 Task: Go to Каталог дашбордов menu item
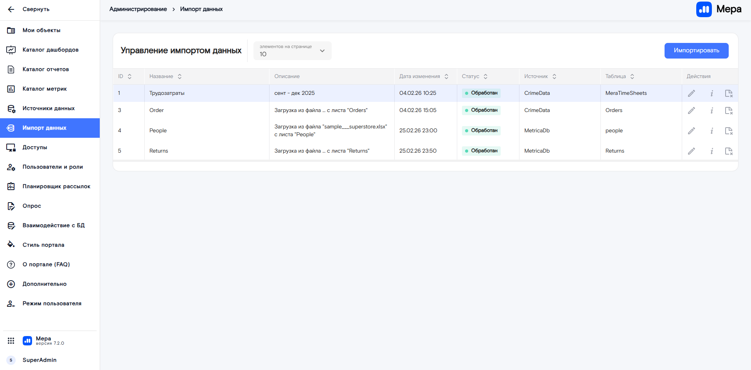(x=50, y=50)
